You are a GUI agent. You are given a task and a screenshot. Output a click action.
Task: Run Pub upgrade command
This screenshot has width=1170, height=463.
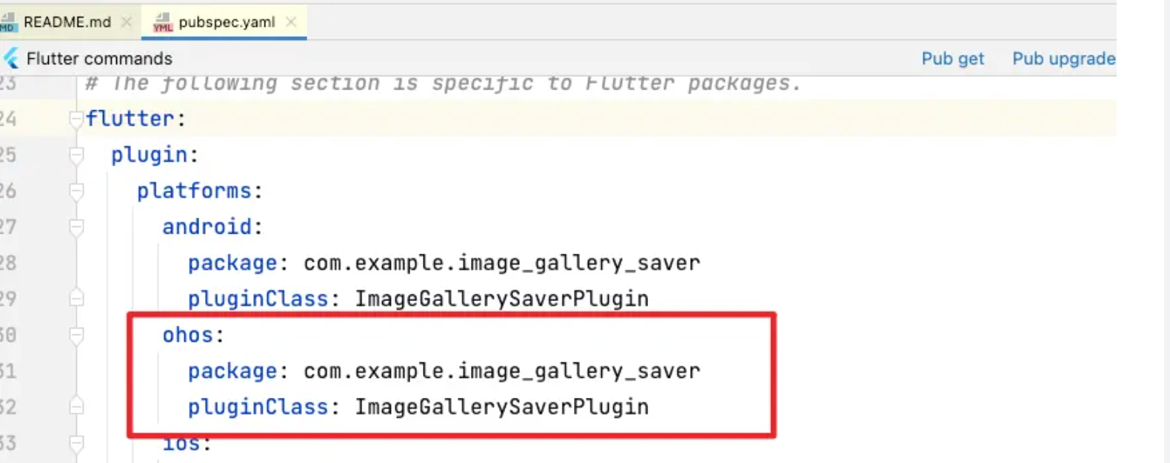point(1063,58)
